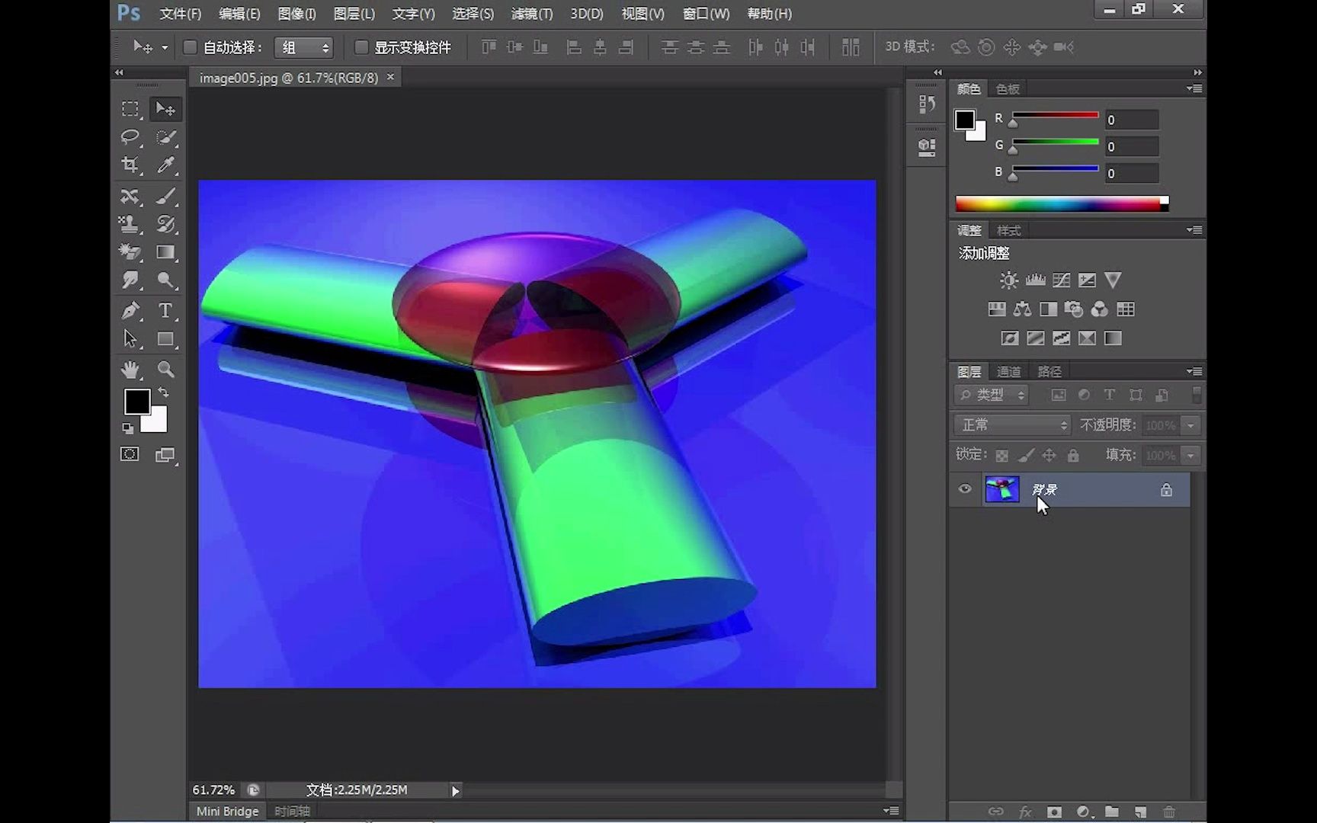Select the Crop tool
This screenshot has height=823, width=1317.
pyautogui.click(x=130, y=165)
